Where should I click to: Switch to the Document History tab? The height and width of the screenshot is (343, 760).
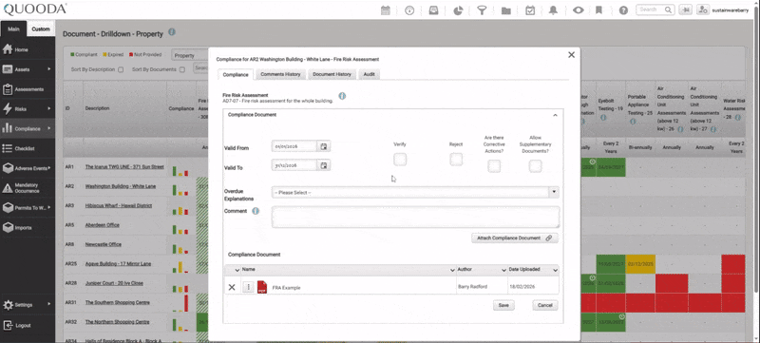coord(332,75)
